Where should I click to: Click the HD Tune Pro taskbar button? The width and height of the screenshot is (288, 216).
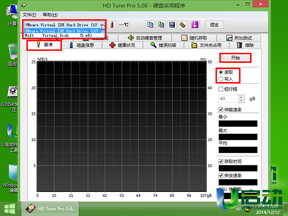[x=50, y=209]
